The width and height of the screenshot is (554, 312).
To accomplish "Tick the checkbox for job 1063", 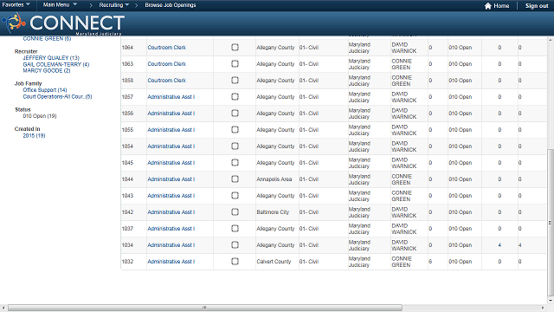I will 235,63.
